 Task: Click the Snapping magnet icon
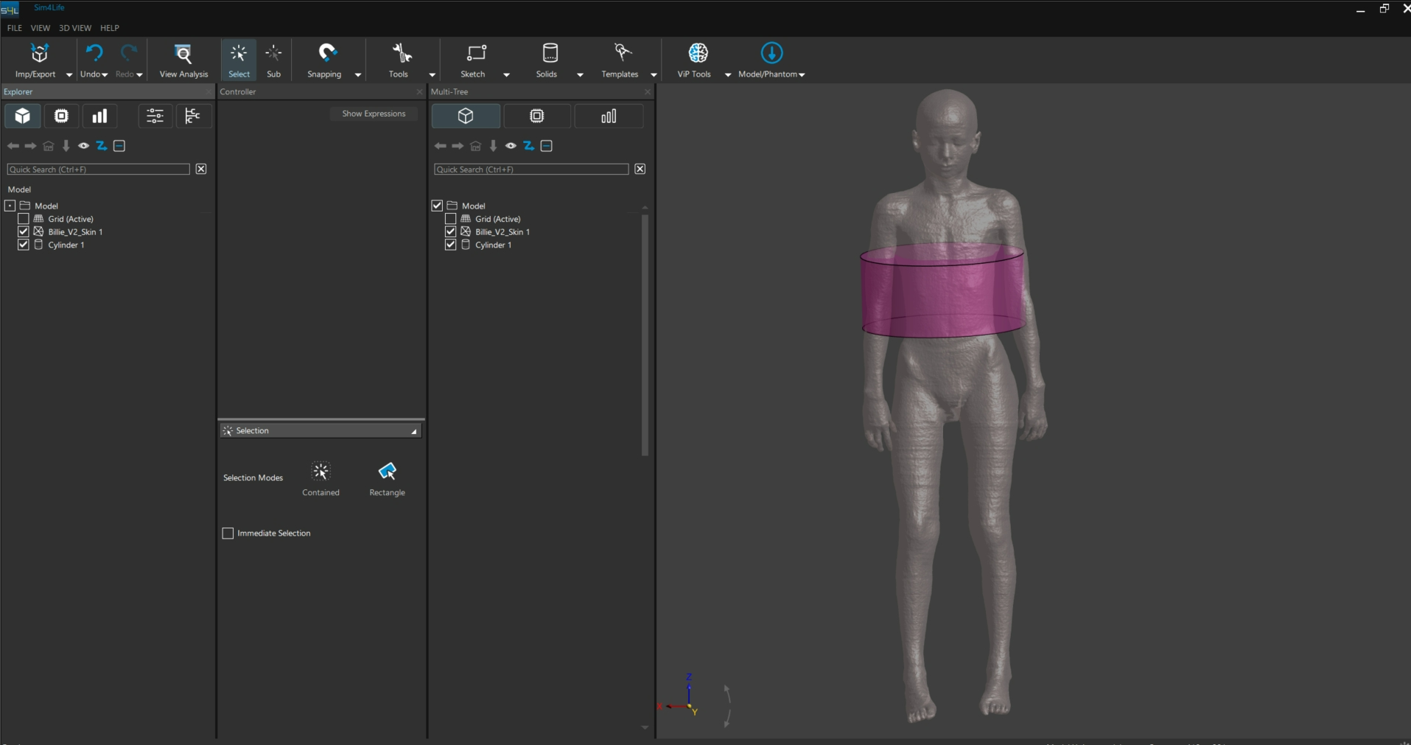tap(327, 53)
